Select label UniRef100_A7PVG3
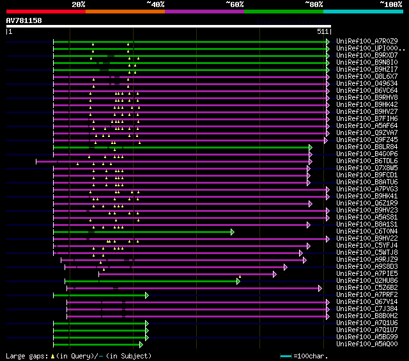The height and width of the screenshot is (361, 409). click(367, 189)
